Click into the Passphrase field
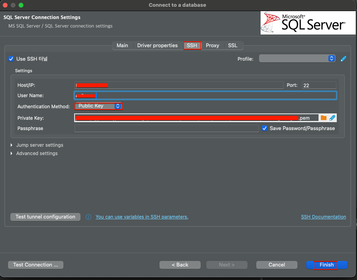357x280 pixels. [x=166, y=128]
